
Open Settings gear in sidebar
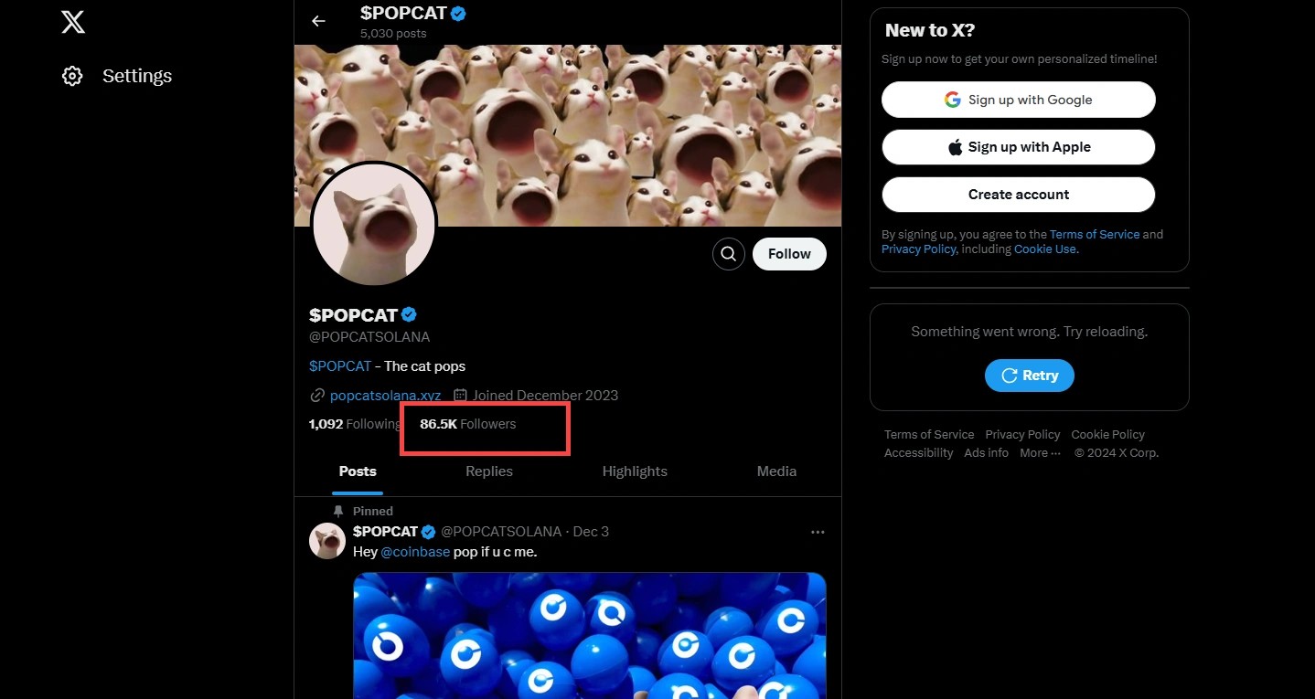pos(72,76)
